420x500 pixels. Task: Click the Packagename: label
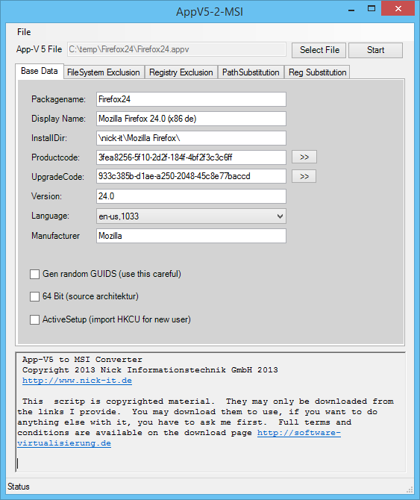point(58,99)
